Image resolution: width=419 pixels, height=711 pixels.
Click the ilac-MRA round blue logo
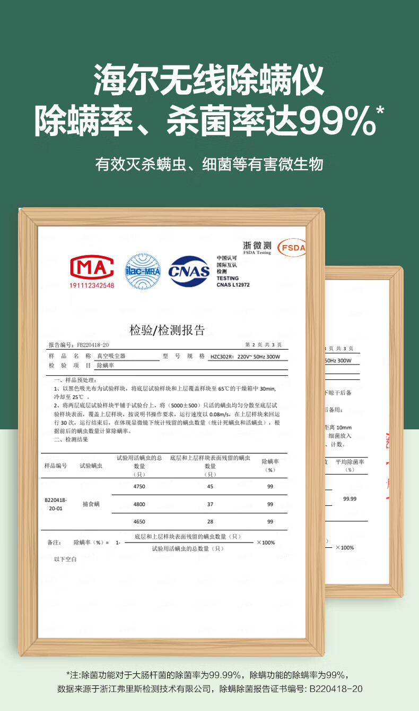[x=142, y=271]
